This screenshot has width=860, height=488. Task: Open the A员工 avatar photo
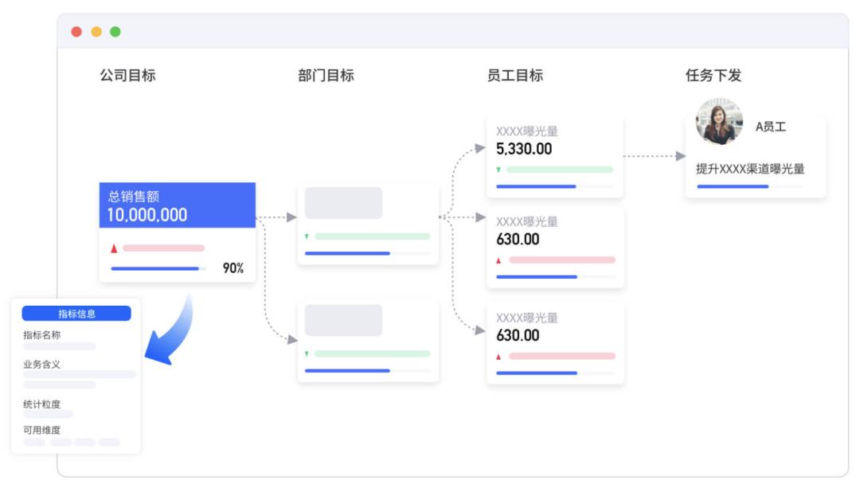coord(719,122)
